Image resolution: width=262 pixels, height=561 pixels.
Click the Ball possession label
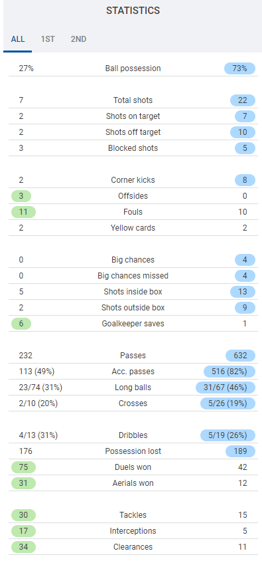(133, 68)
